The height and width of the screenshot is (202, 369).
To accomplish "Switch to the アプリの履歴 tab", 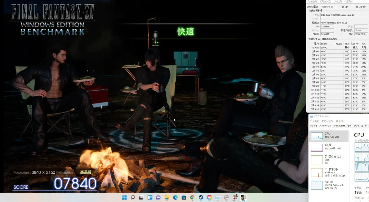I will click(x=339, y=126).
